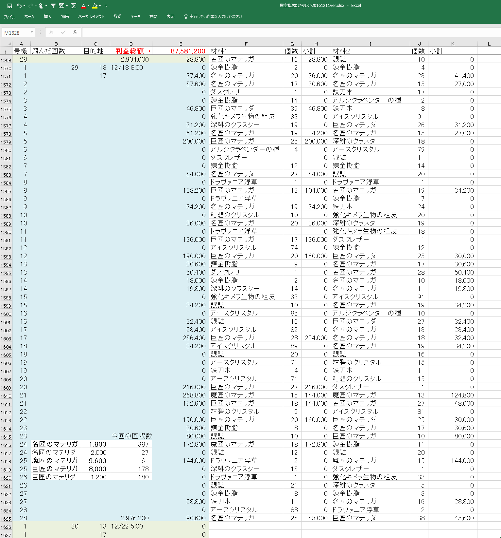The height and width of the screenshot is (538, 501).
Task: Open the ファイル menu tab
Action: (x=10, y=17)
